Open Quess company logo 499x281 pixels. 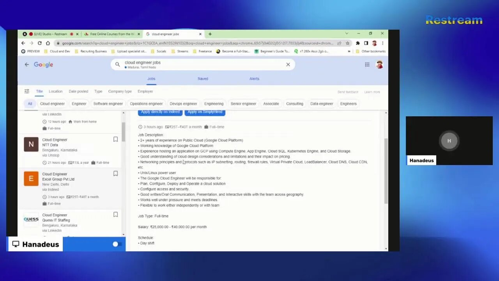click(x=31, y=220)
